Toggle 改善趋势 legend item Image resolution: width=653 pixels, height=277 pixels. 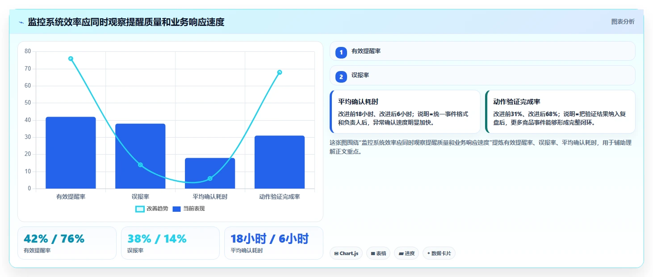(152, 209)
